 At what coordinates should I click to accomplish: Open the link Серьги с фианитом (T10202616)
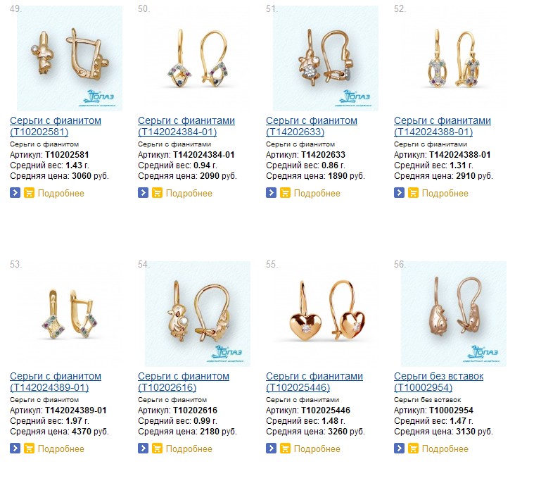point(184,382)
